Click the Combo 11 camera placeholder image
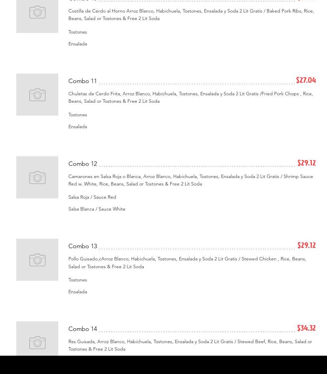 37,95
